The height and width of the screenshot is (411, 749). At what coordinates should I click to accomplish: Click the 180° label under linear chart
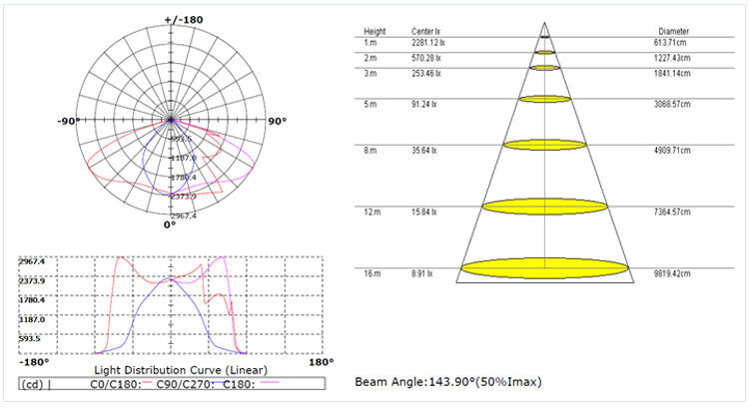tap(320, 362)
